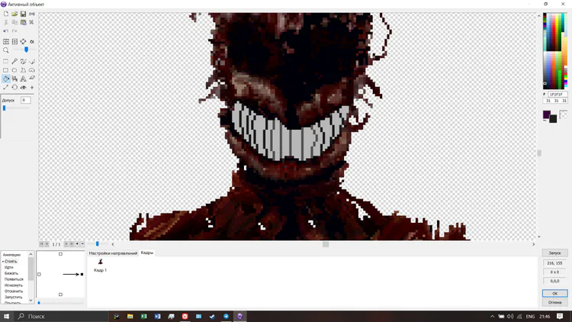Go to previous frame playback button

pyautogui.click(x=47, y=244)
